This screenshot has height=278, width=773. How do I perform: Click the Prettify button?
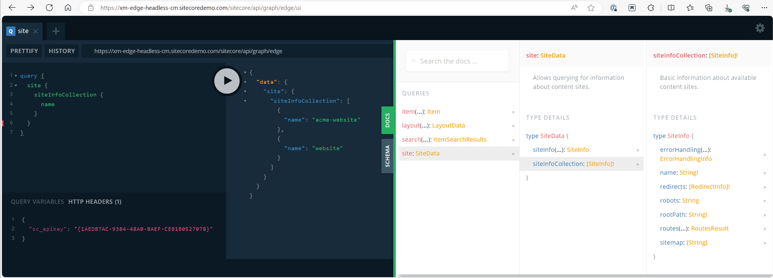coord(24,51)
